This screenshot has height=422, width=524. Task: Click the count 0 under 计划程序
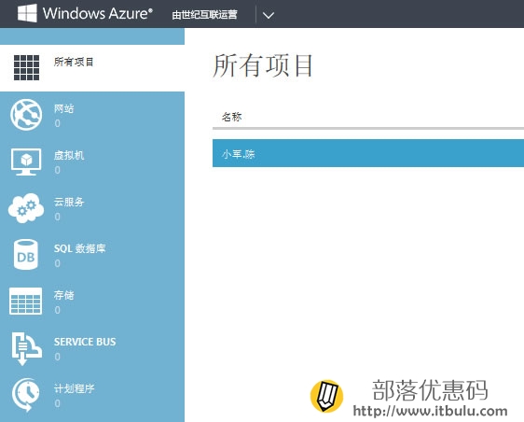point(58,403)
